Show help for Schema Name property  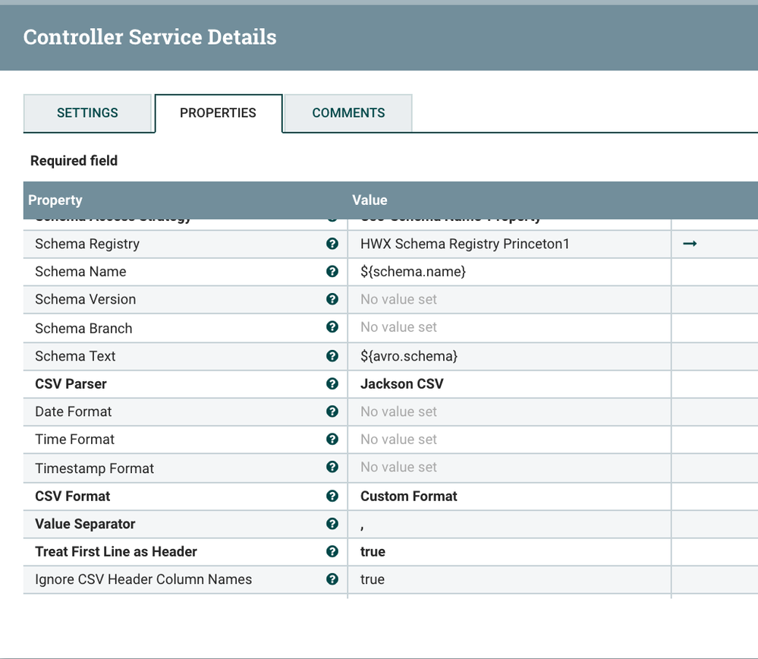coord(332,272)
